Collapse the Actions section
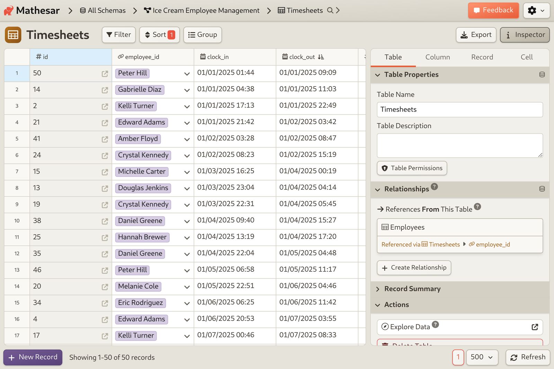554x369 pixels. pyautogui.click(x=460, y=305)
